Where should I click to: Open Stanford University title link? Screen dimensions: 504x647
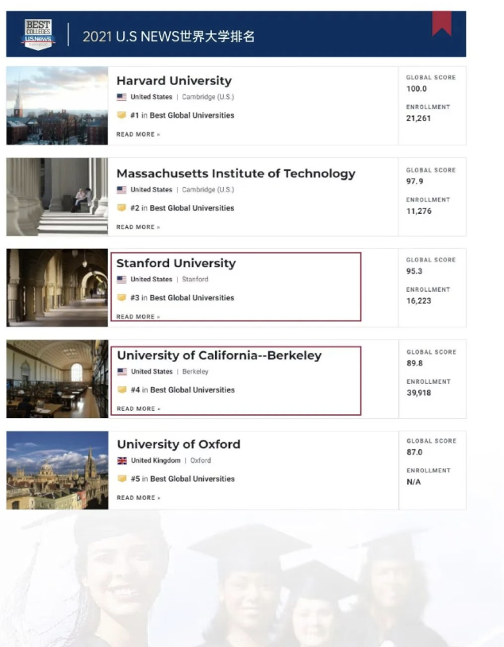click(x=176, y=263)
